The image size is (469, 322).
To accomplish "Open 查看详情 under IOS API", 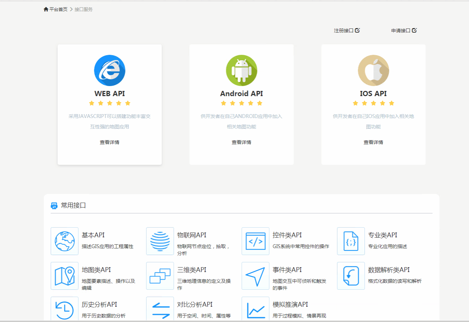I will pos(373,142).
